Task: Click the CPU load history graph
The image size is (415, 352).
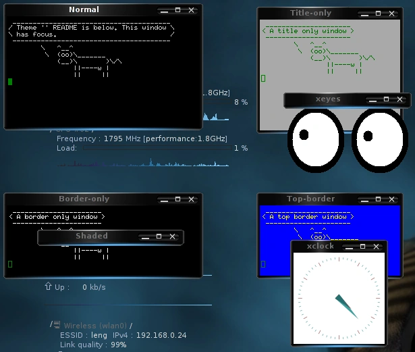Action: 143,162
